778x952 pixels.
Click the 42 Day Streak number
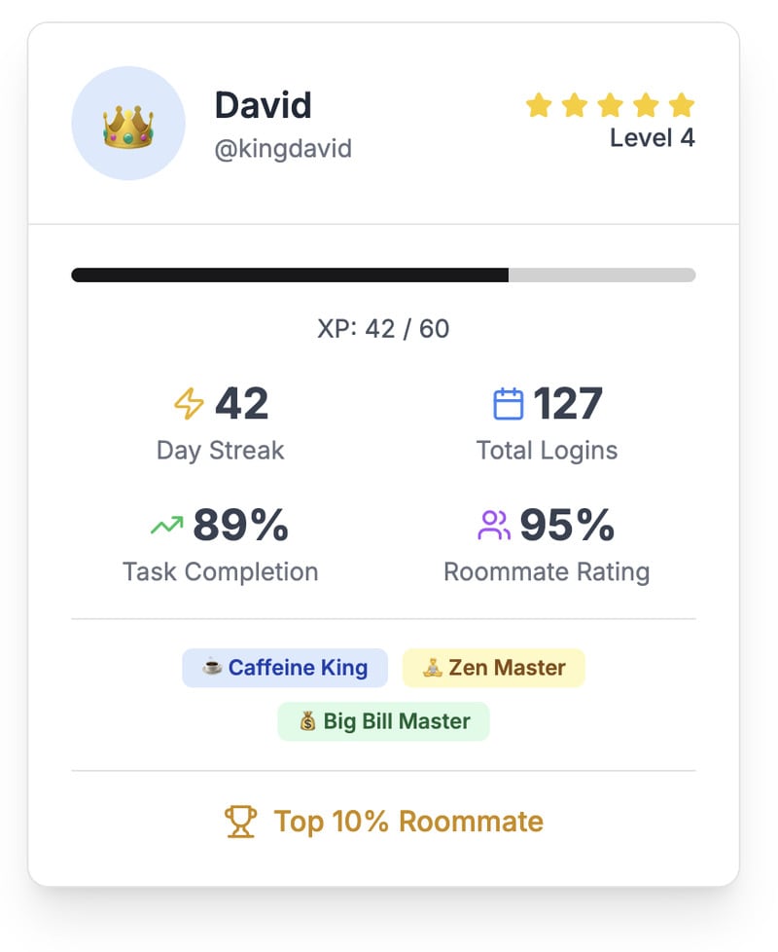tap(241, 404)
